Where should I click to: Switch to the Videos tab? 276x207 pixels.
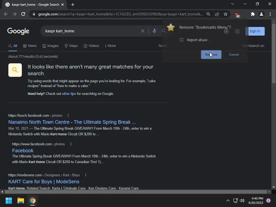(91, 46)
